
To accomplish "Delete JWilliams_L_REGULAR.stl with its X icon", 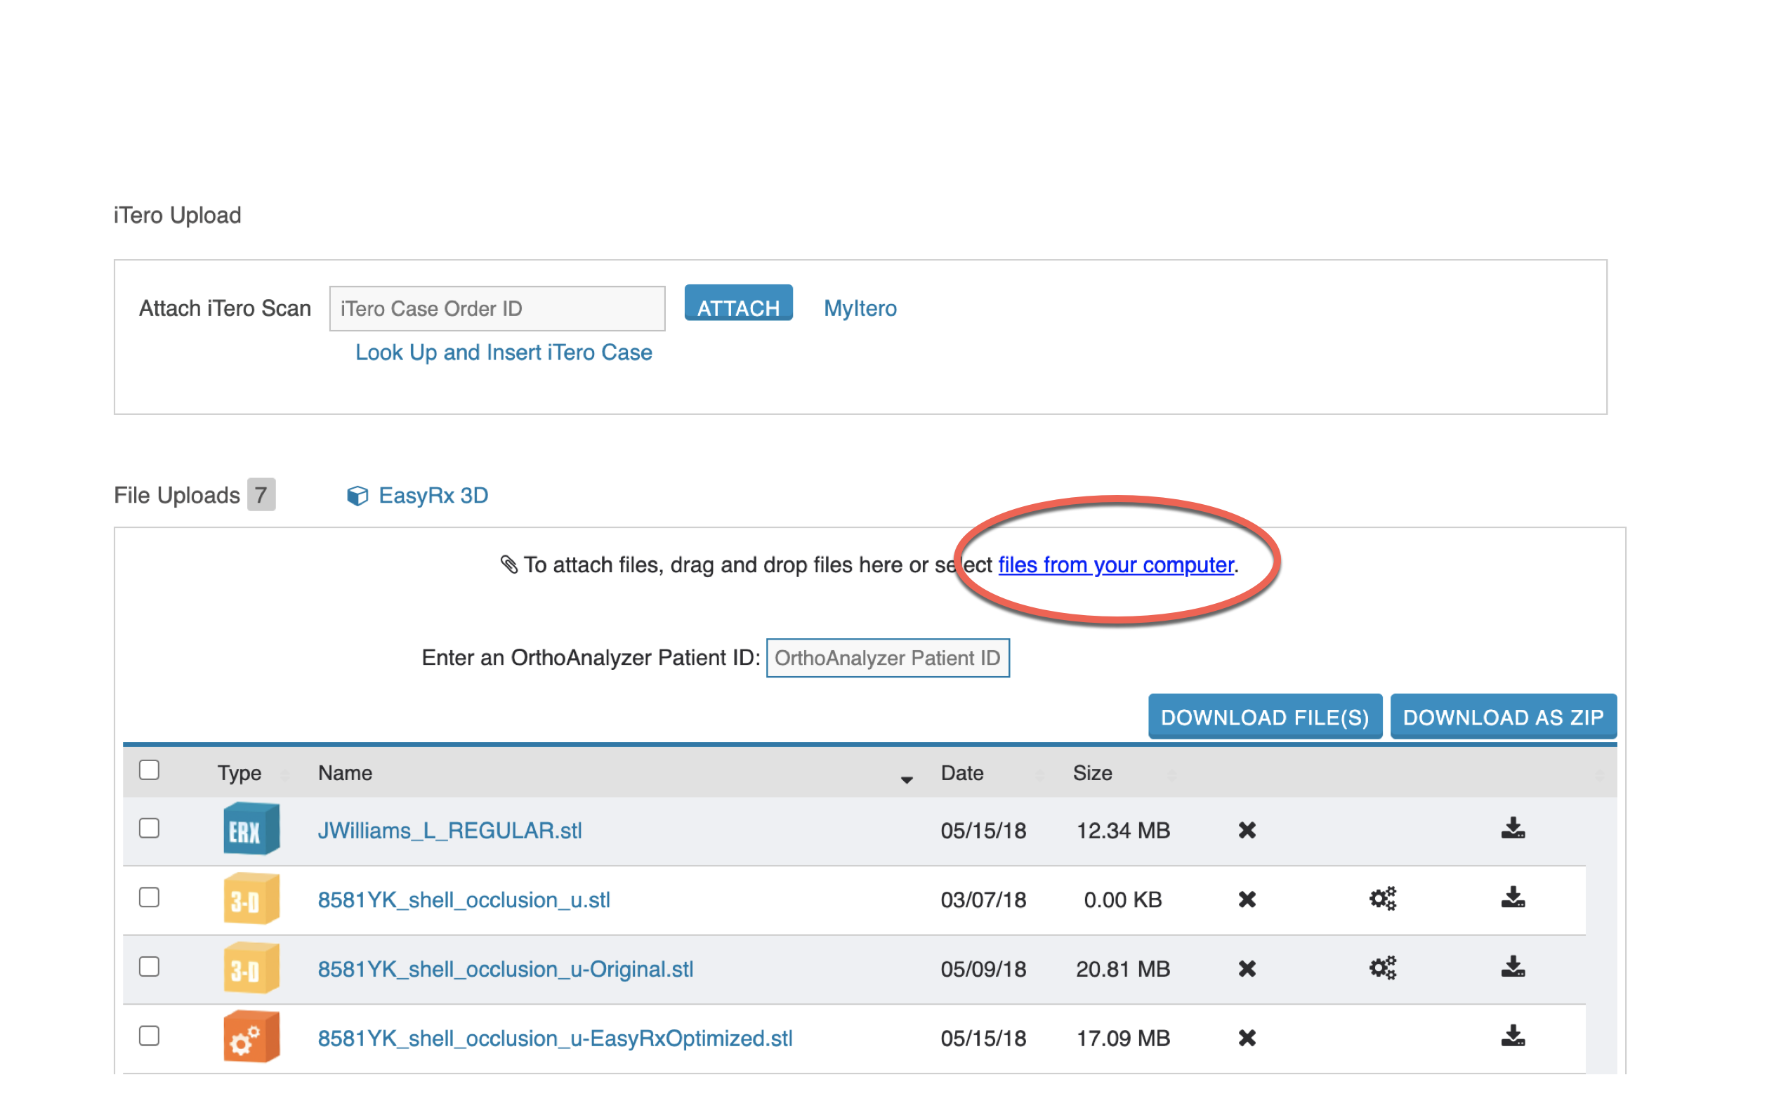I will click(x=1247, y=830).
